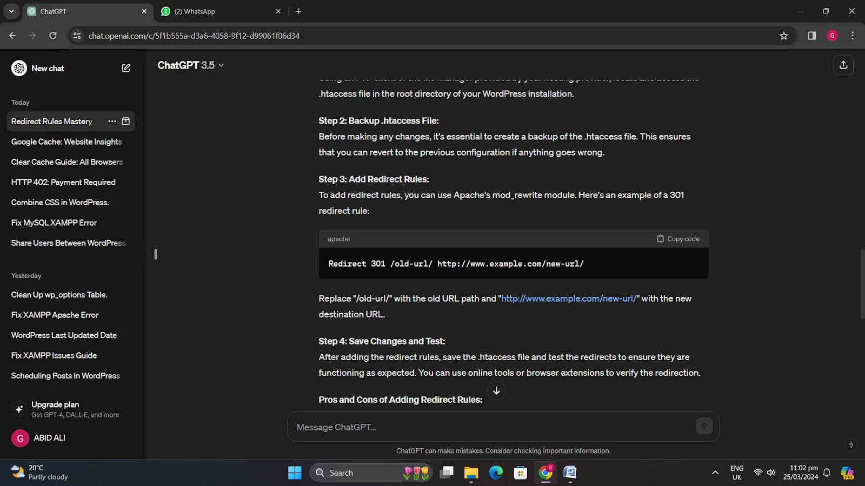The height and width of the screenshot is (486, 865).
Task: Toggle the browser side panel
Action: point(811,36)
